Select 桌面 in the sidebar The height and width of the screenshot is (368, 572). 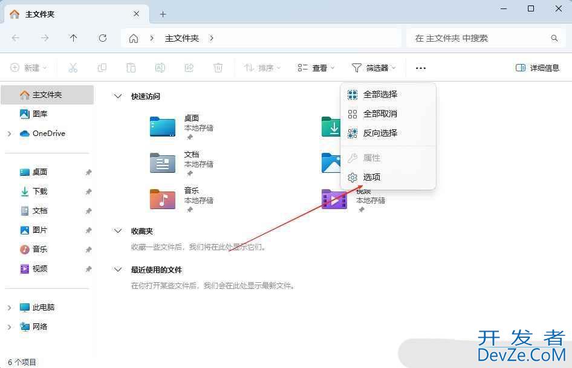click(40, 172)
